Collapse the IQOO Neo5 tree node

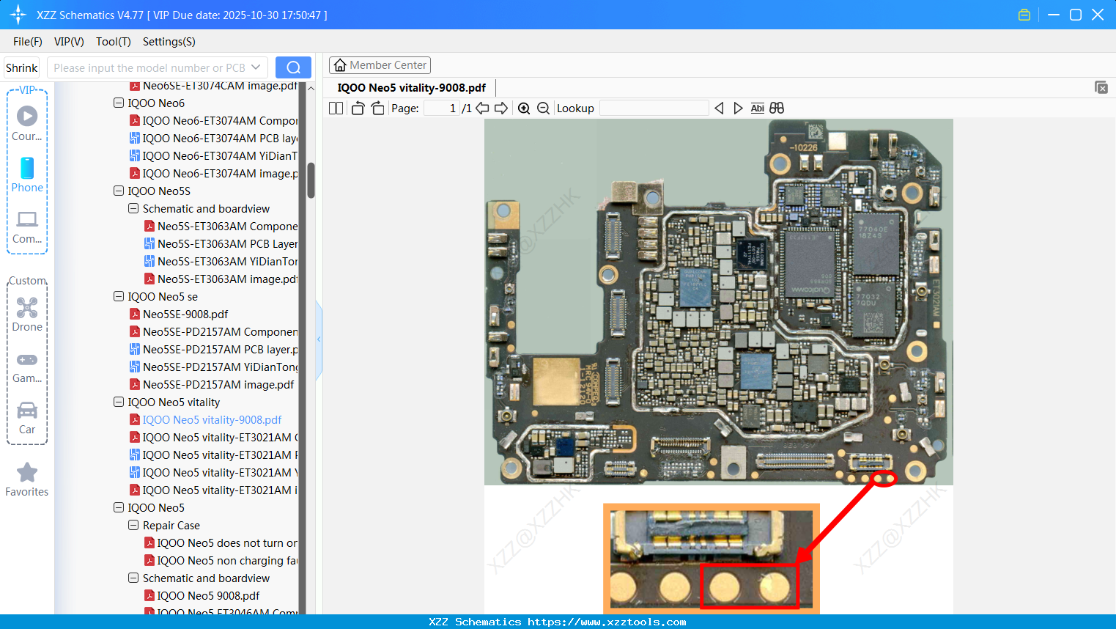point(119,508)
